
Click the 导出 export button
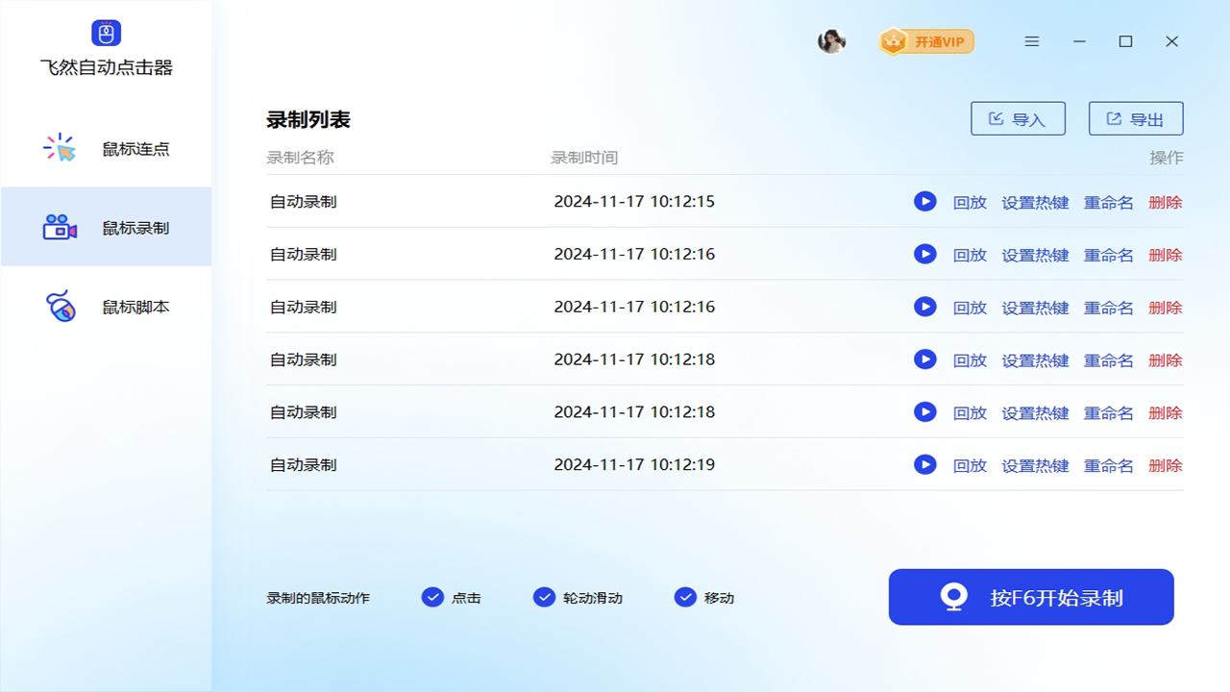(1135, 119)
